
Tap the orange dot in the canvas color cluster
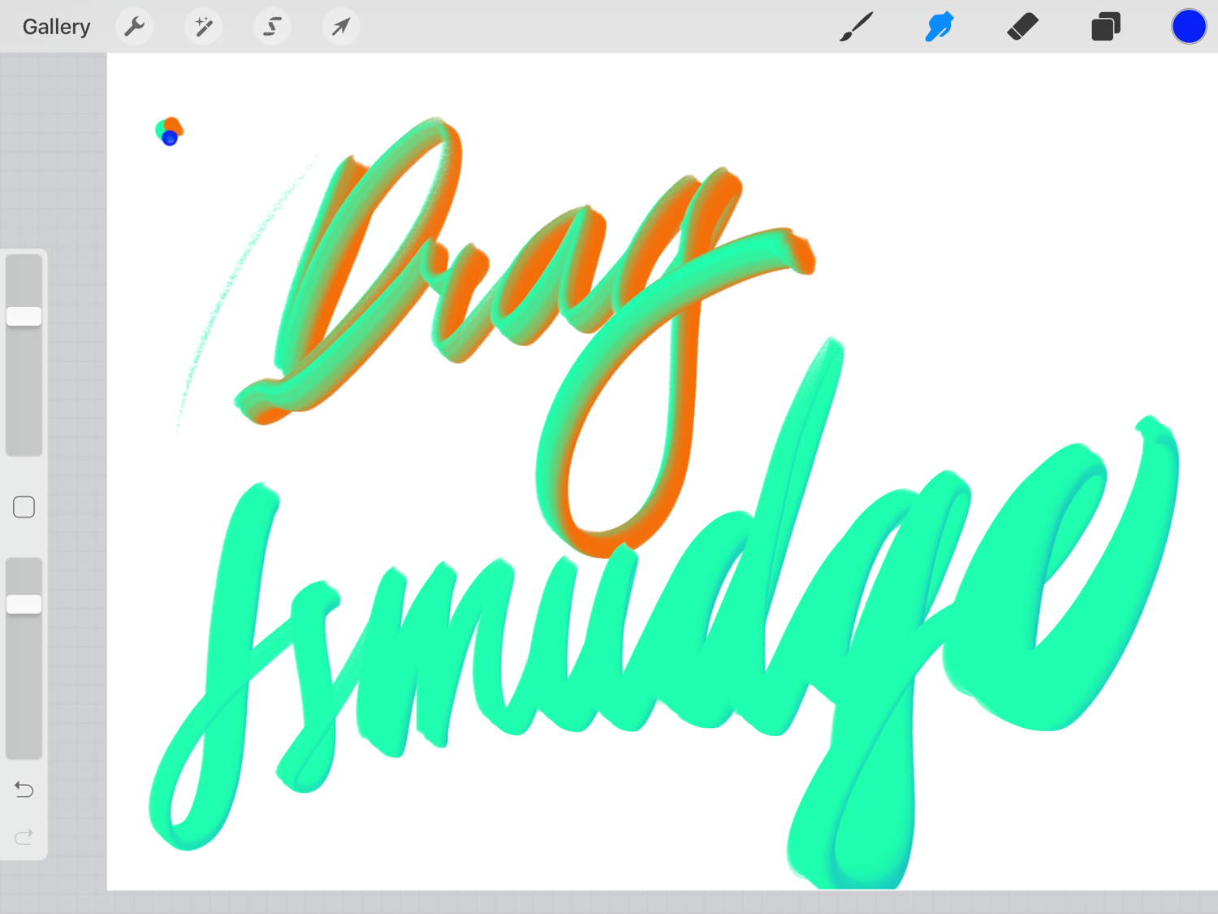pyautogui.click(x=175, y=124)
